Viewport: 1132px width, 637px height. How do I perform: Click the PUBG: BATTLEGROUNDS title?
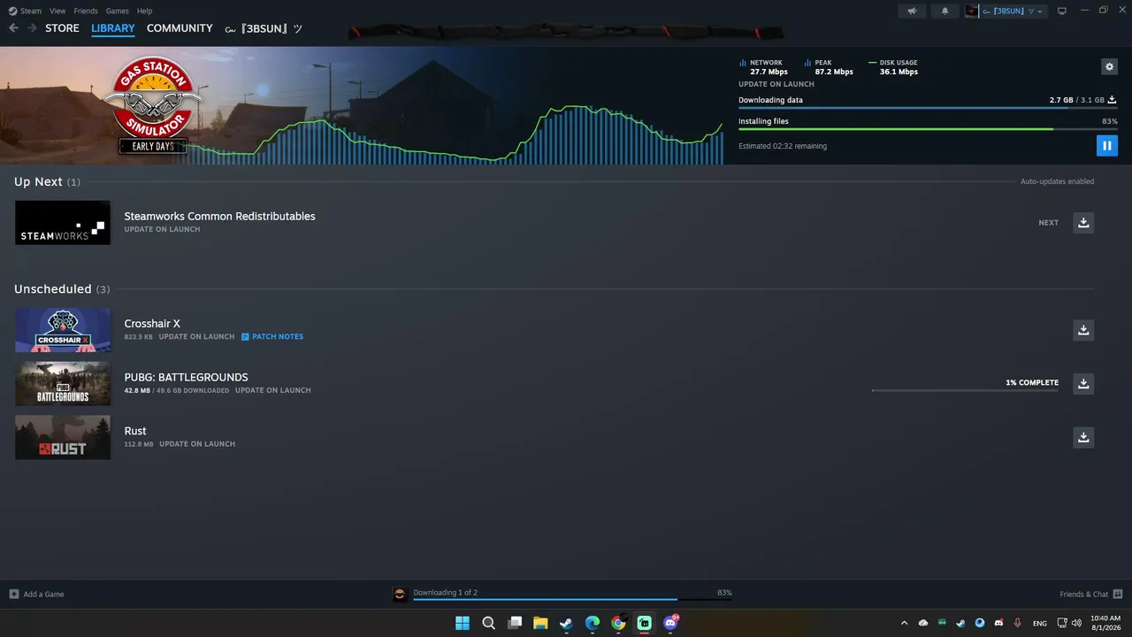(186, 378)
